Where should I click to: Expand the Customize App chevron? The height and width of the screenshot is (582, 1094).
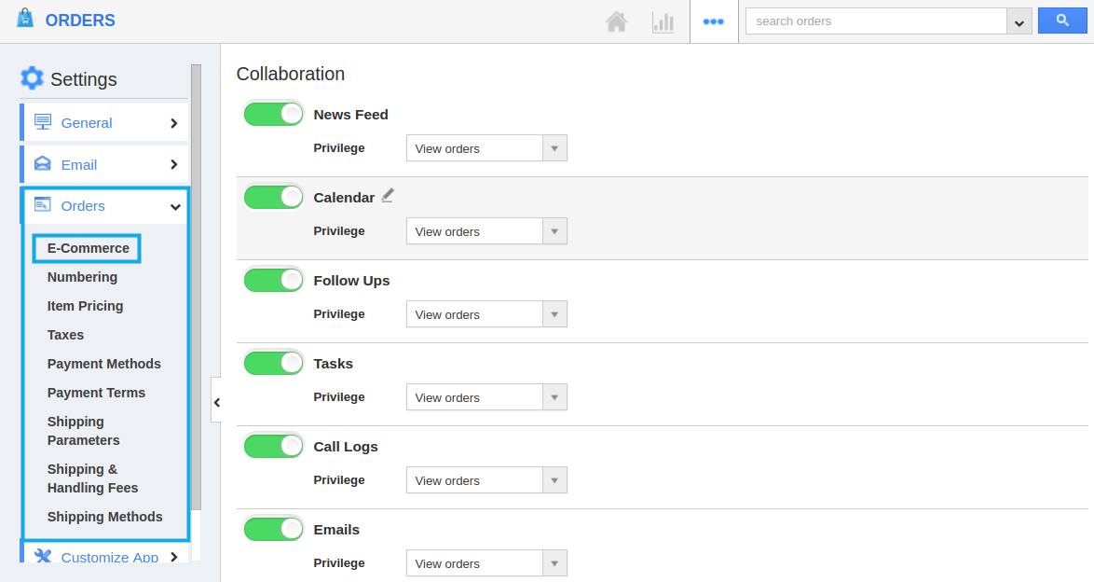[x=173, y=557]
